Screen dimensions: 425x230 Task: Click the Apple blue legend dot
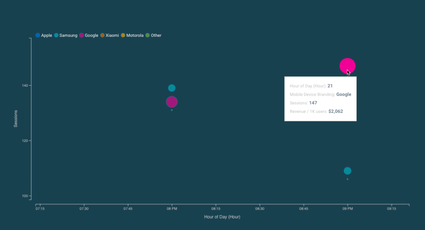tap(38, 35)
